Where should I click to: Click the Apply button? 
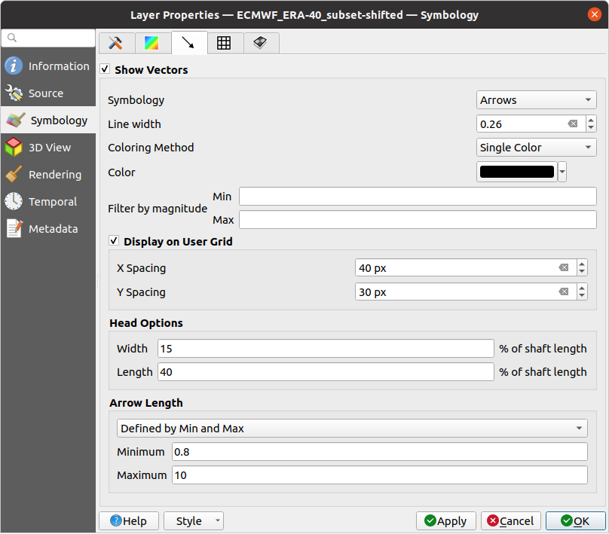click(445, 521)
